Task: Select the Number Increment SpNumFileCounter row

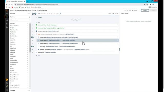Action: (x=78, y=50)
